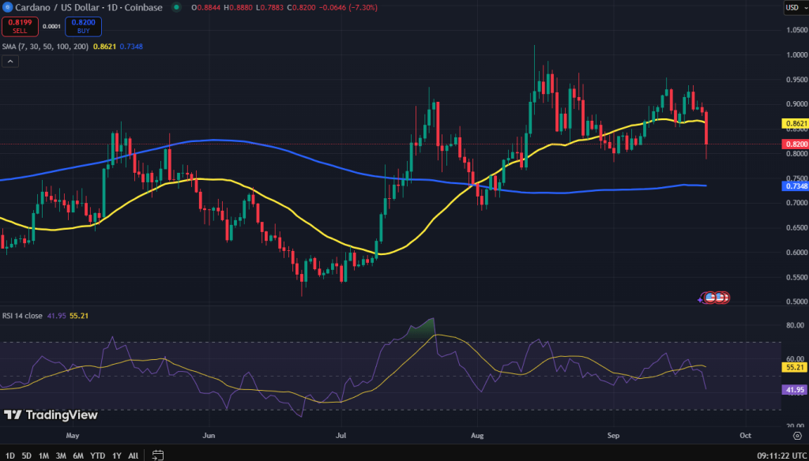Click the RSI value 41.95 in legend
The width and height of the screenshot is (809, 461).
click(x=57, y=316)
